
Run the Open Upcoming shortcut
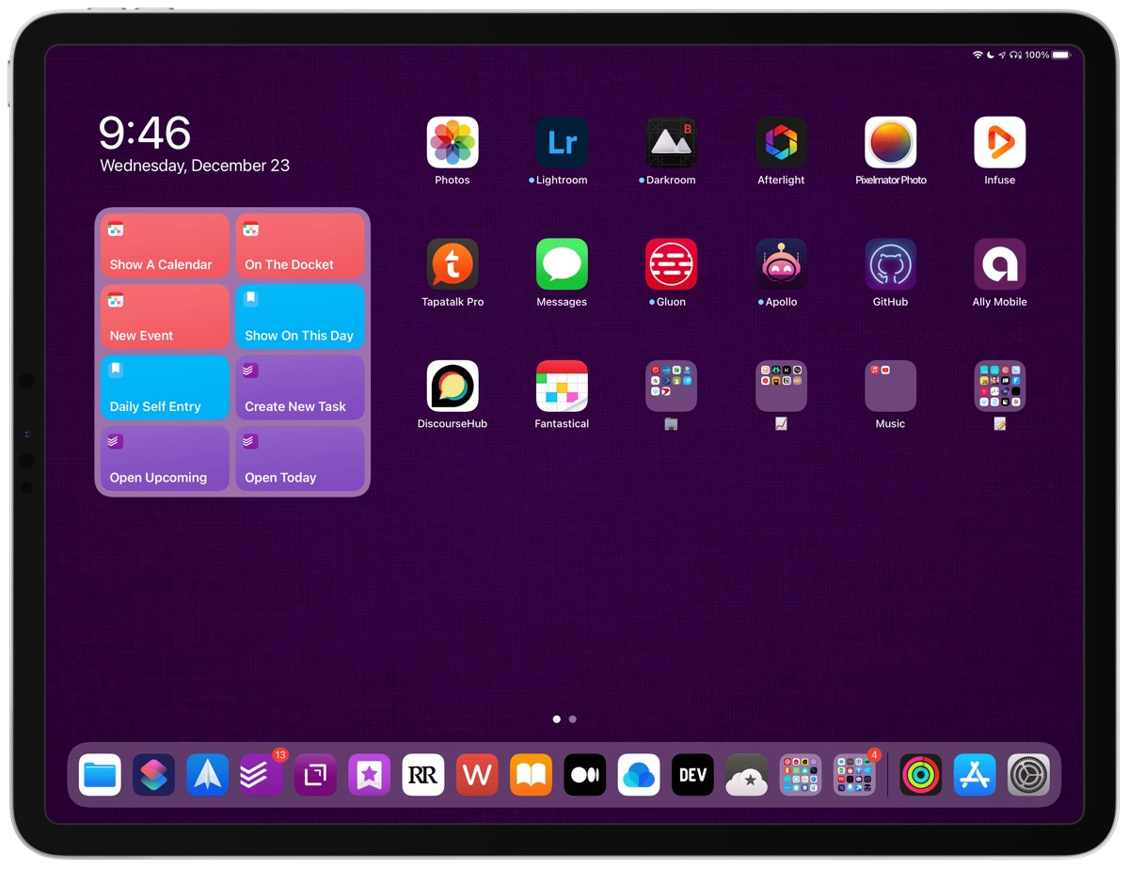(x=165, y=459)
